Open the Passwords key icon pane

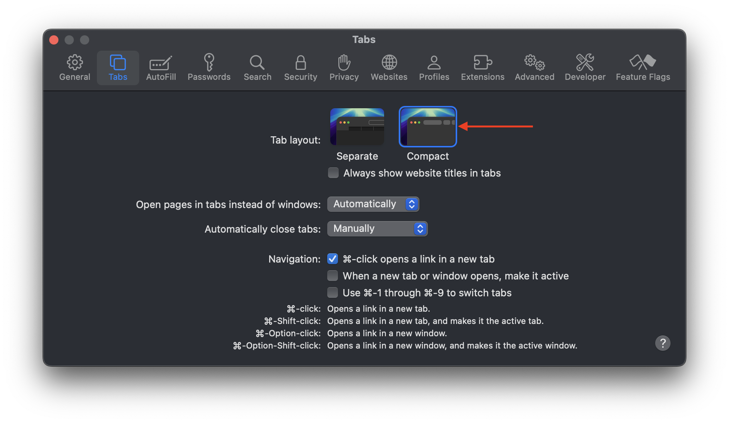(x=209, y=68)
